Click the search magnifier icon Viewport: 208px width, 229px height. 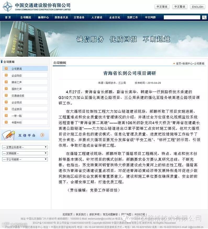[204, 17]
